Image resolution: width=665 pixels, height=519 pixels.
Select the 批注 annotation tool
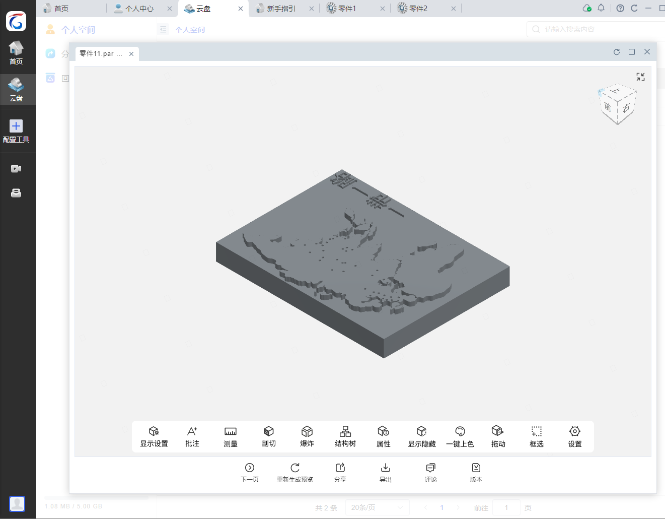[192, 436]
